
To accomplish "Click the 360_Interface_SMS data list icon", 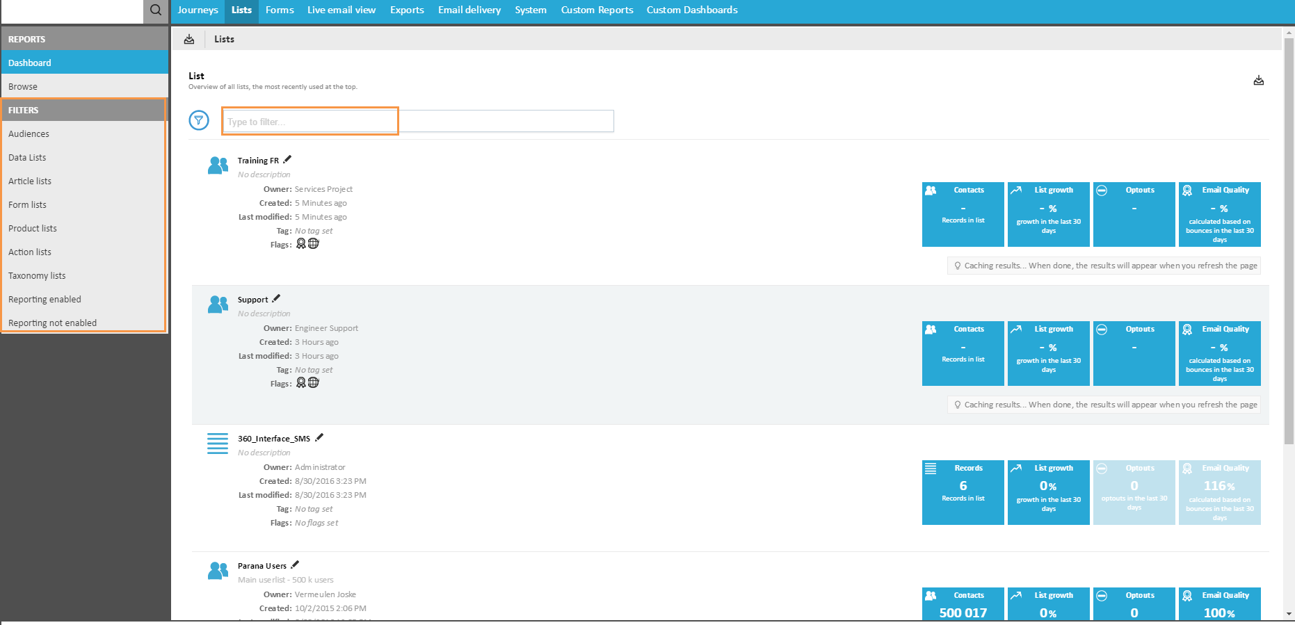I will click(218, 444).
